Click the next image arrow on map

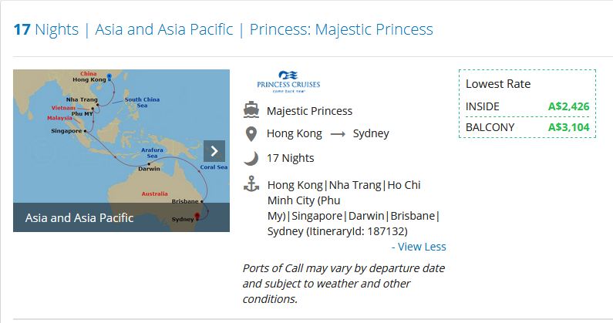coord(214,151)
